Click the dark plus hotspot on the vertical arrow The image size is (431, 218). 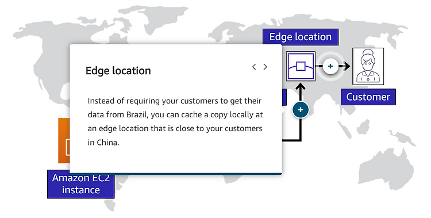301,109
